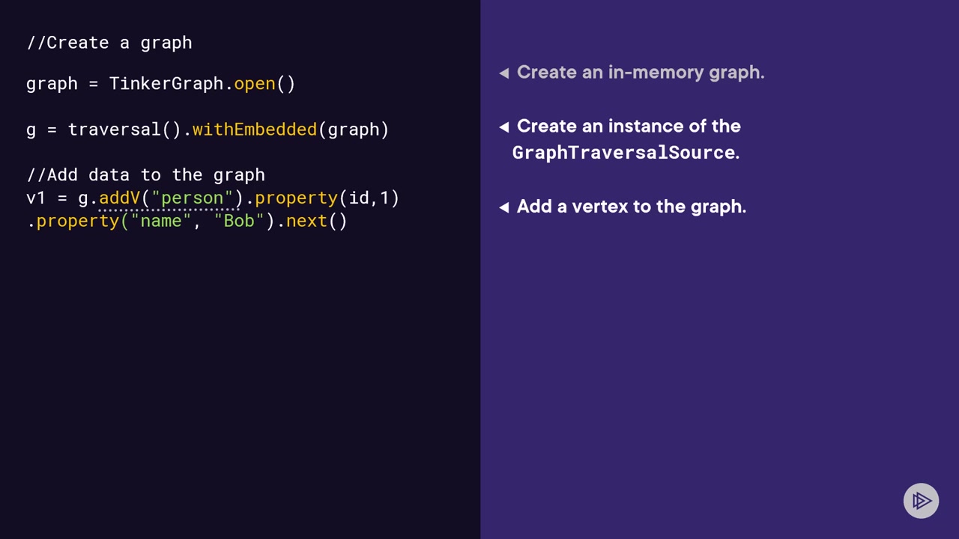Image resolution: width=959 pixels, height=539 pixels.
Task: Select the "Add a vertex to the graph." text
Action: point(631,207)
